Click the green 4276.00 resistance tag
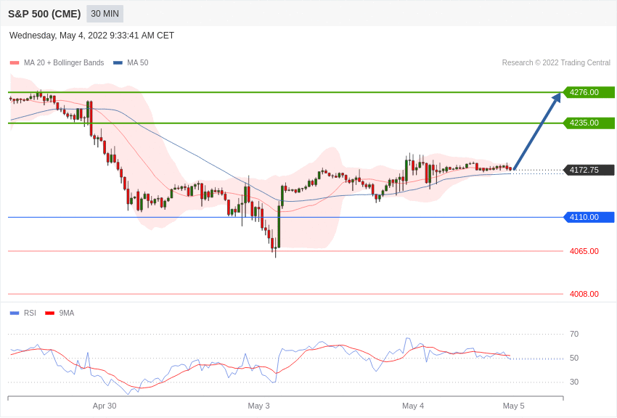Screen dimensions: 617x418 589,92
